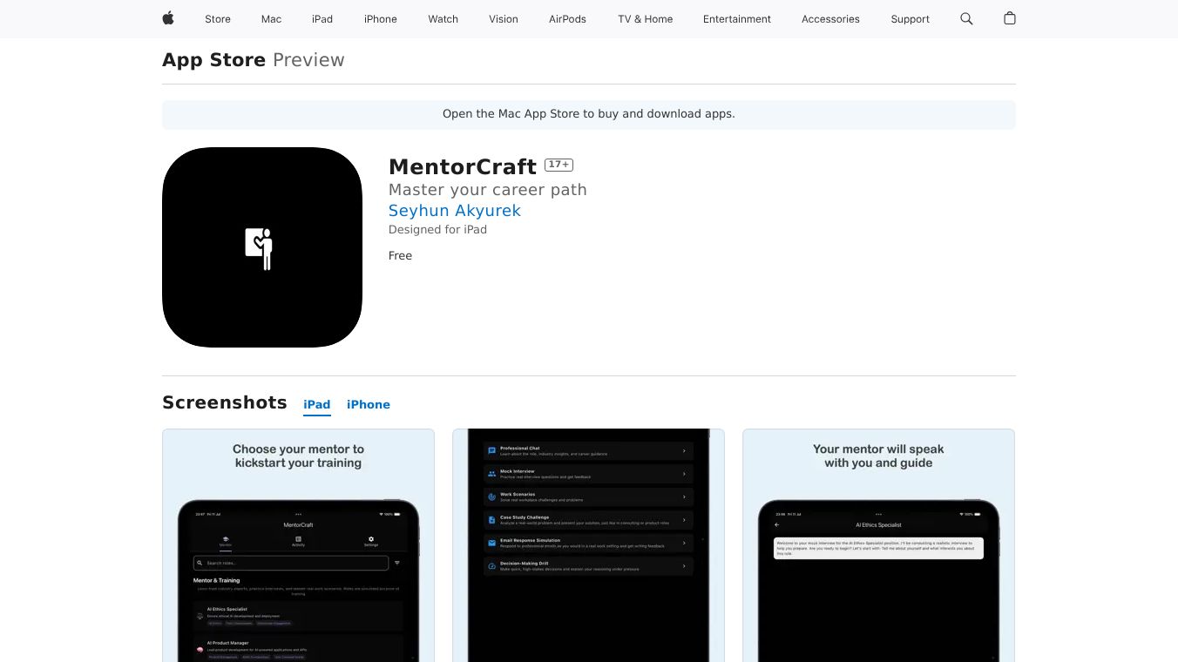This screenshot has height=662, width=1178.
Task: Open the Store menu
Action: coord(218,19)
